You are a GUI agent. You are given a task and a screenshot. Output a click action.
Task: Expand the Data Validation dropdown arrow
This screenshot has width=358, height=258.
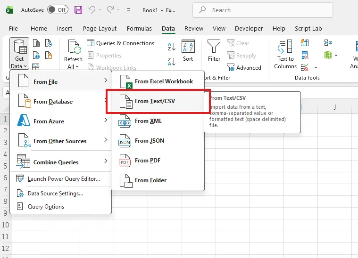[x=316, y=67]
